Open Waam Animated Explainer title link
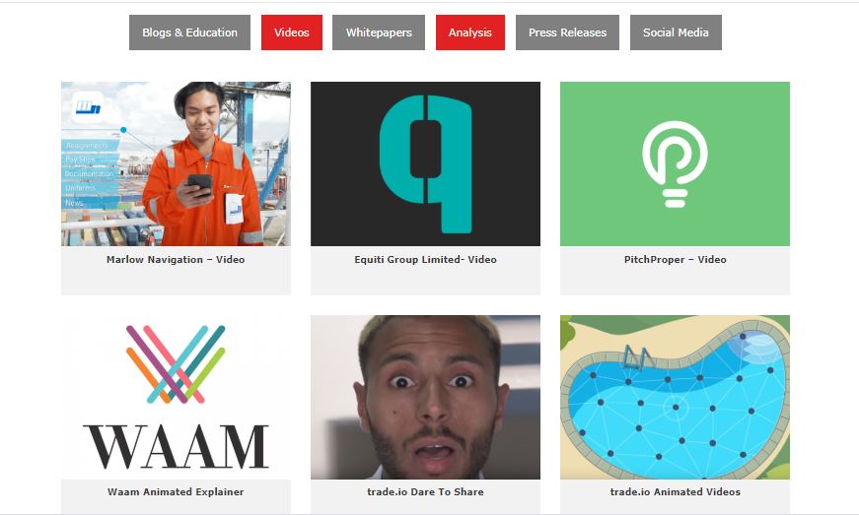This screenshot has width=859, height=515. [x=176, y=491]
